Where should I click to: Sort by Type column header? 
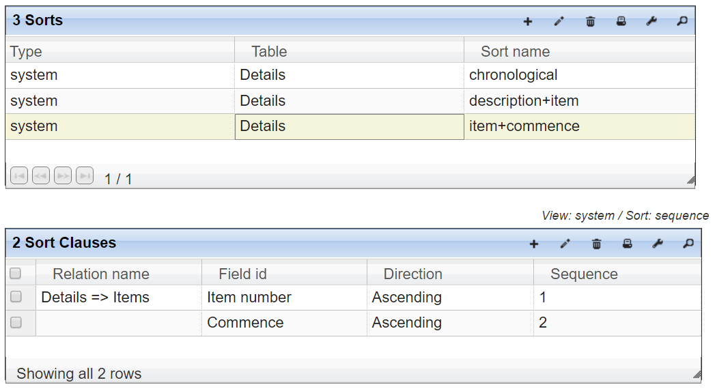coord(120,51)
